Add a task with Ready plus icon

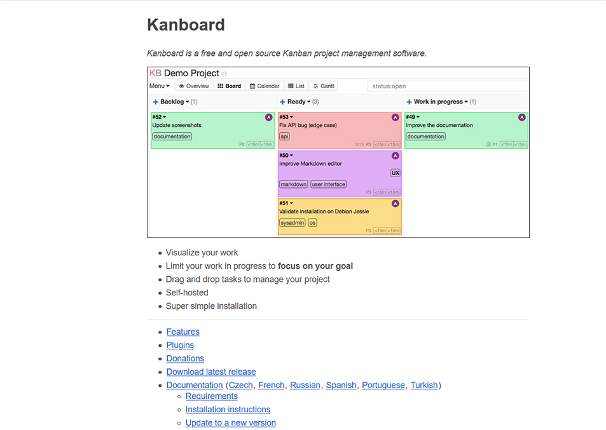(x=282, y=102)
